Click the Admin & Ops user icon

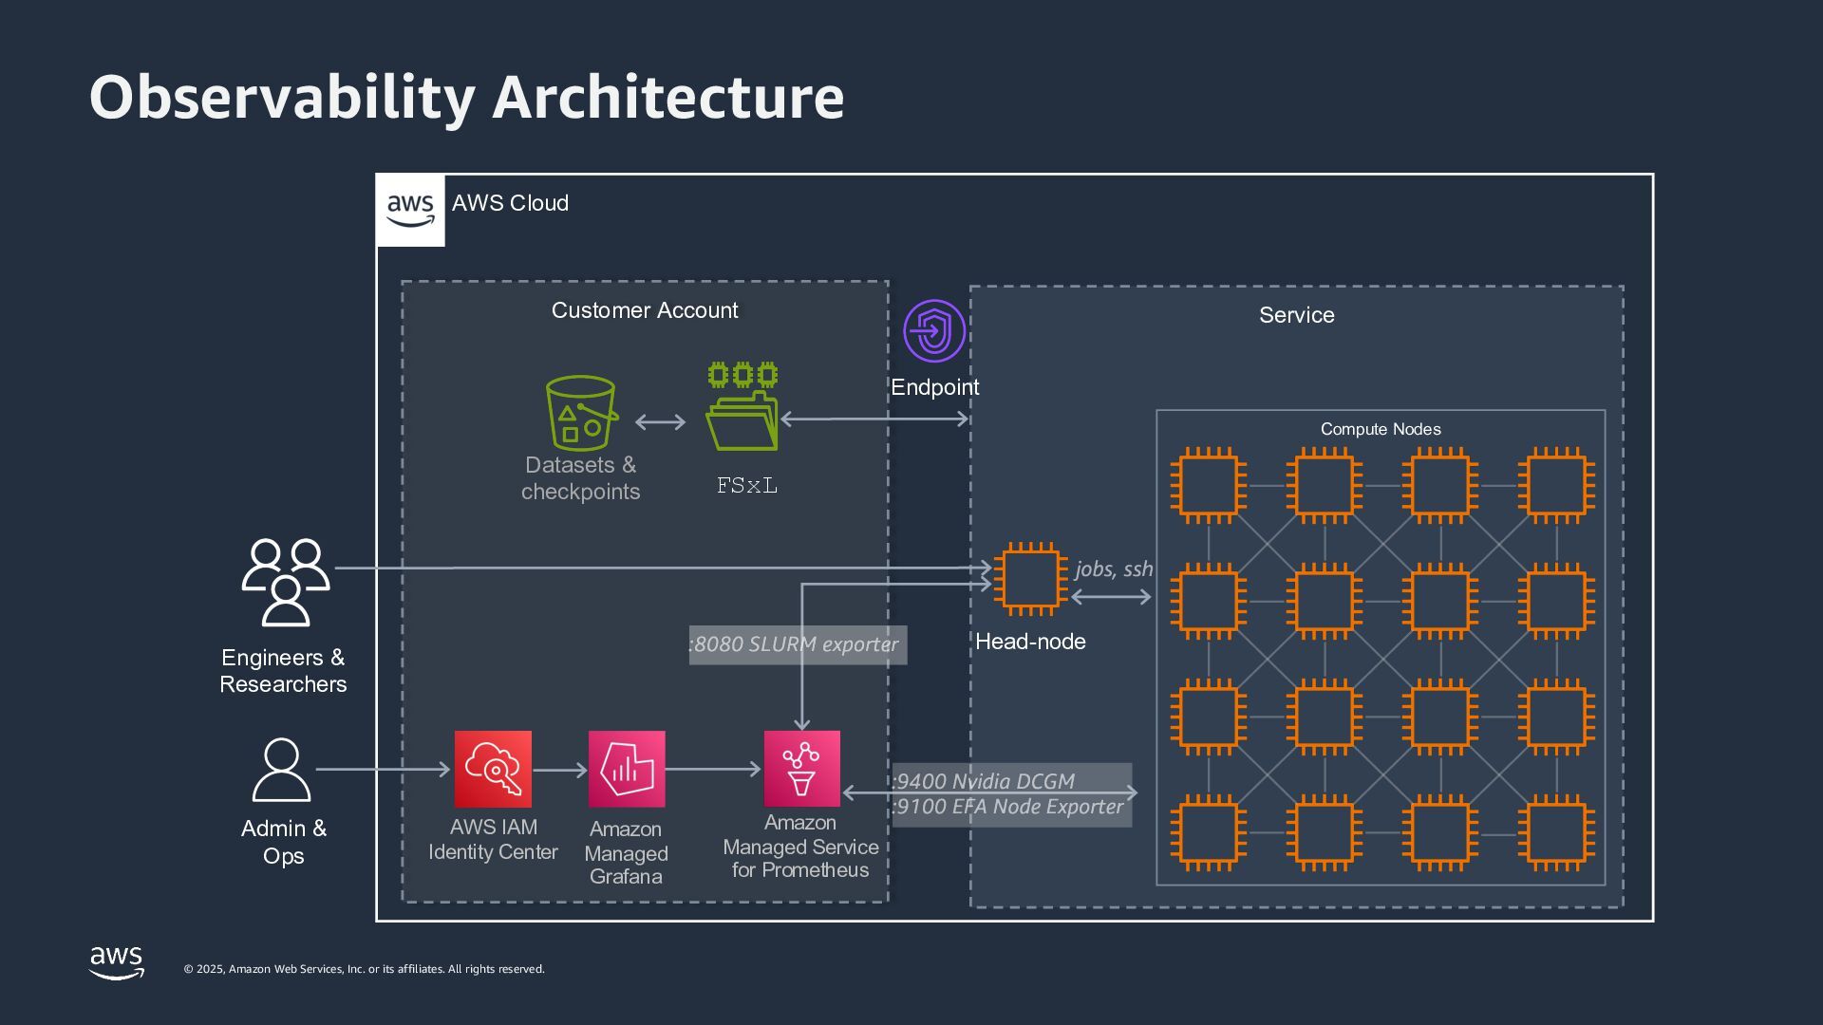[281, 770]
